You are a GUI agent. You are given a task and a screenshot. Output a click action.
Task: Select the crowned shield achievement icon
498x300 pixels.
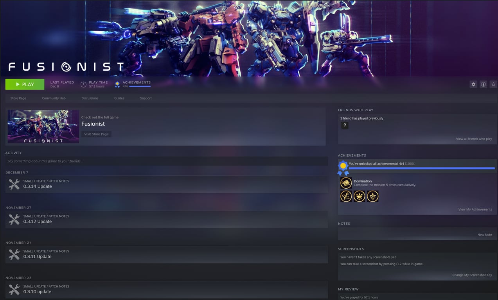359,196
